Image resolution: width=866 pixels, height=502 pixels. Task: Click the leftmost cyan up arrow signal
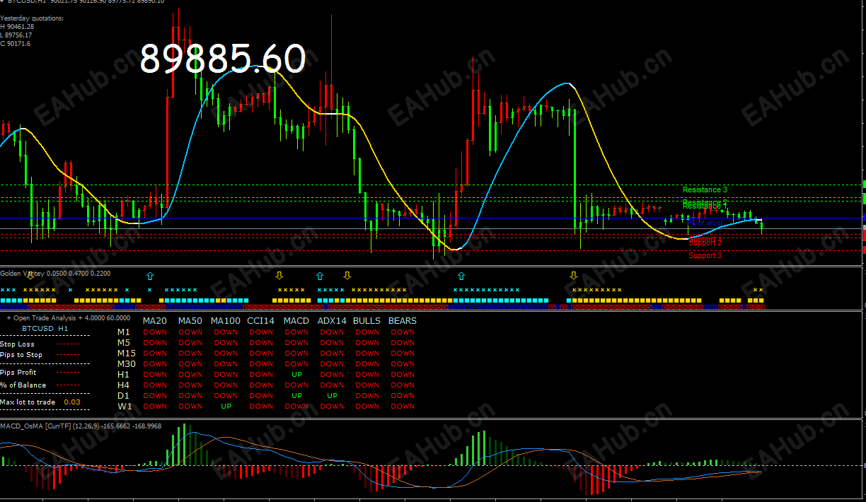[x=149, y=275]
